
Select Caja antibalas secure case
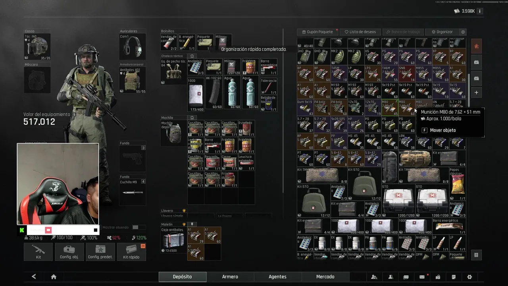173,240
